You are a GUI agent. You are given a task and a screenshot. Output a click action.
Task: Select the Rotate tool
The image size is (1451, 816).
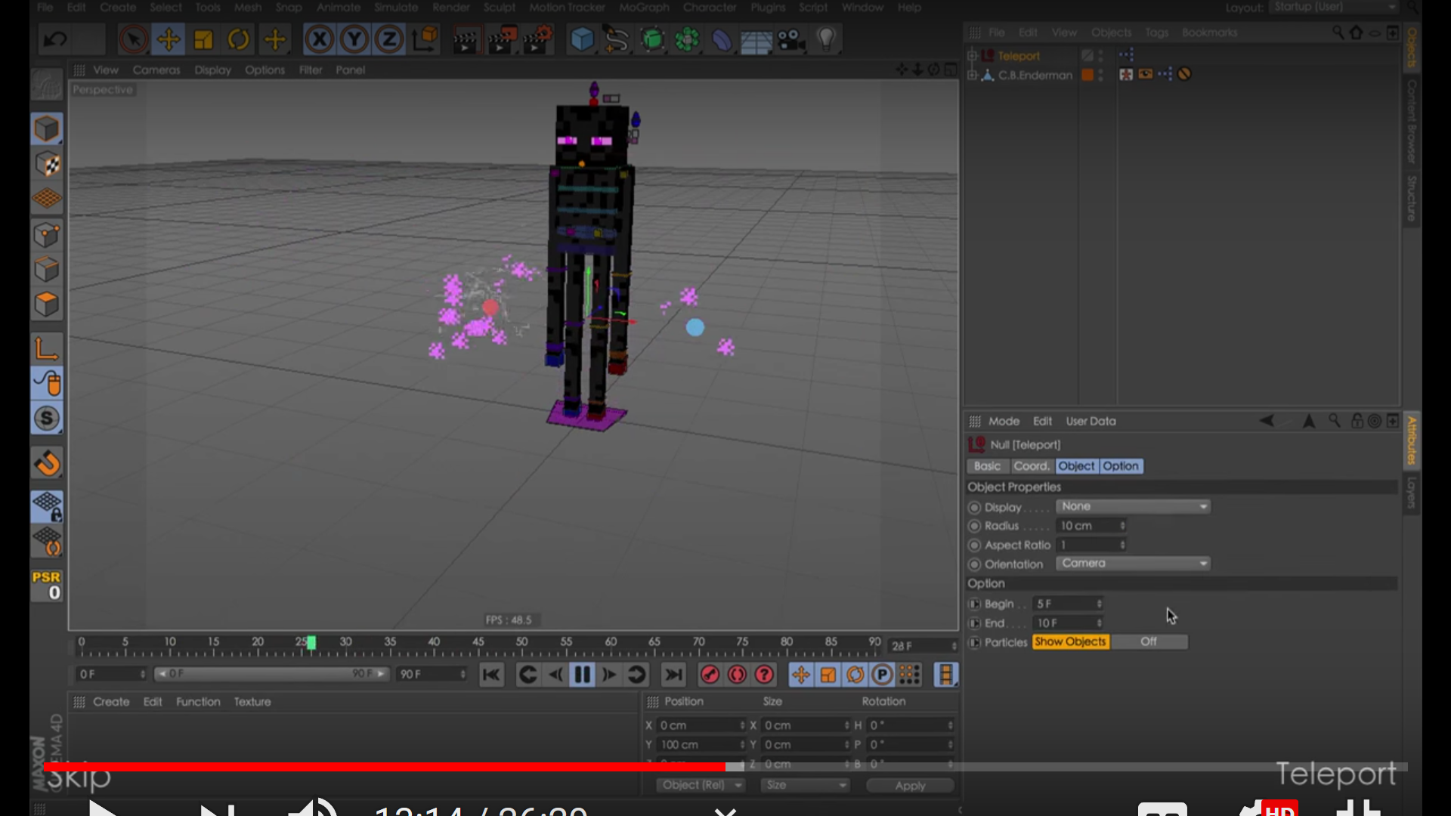(239, 39)
